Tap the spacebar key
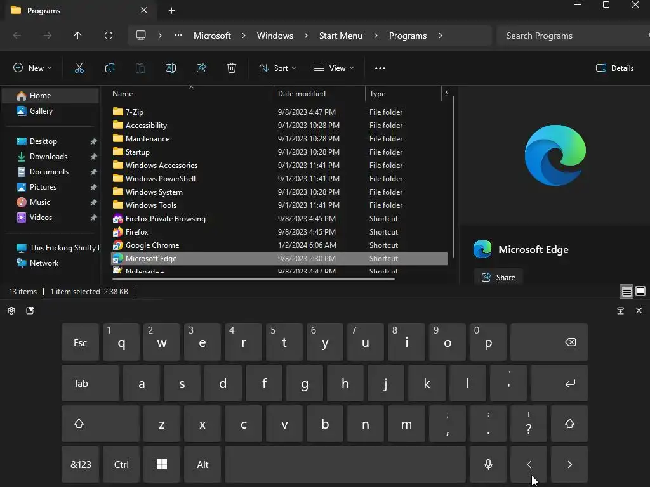650x487 pixels. tap(345, 464)
